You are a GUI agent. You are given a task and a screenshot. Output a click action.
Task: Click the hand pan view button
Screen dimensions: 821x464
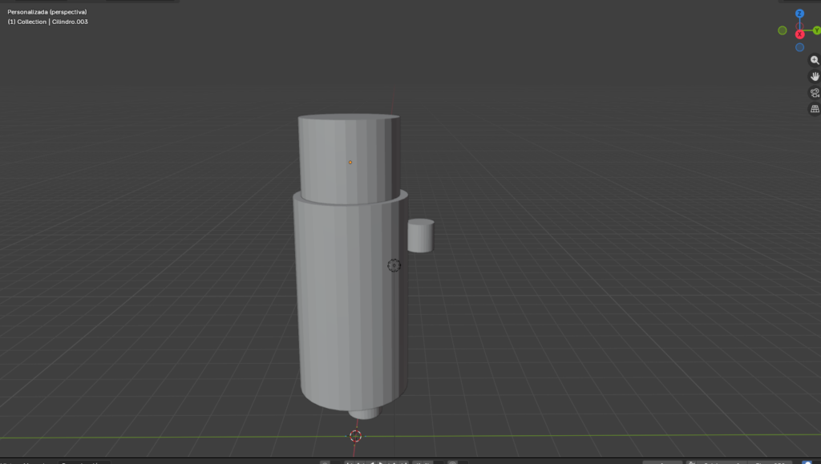pyautogui.click(x=815, y=76)
